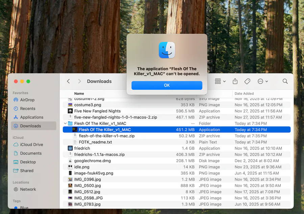This screenshot has width=304, height=214.
Task: Go forward with the Finder forward arrow
Action: (79, 81)
